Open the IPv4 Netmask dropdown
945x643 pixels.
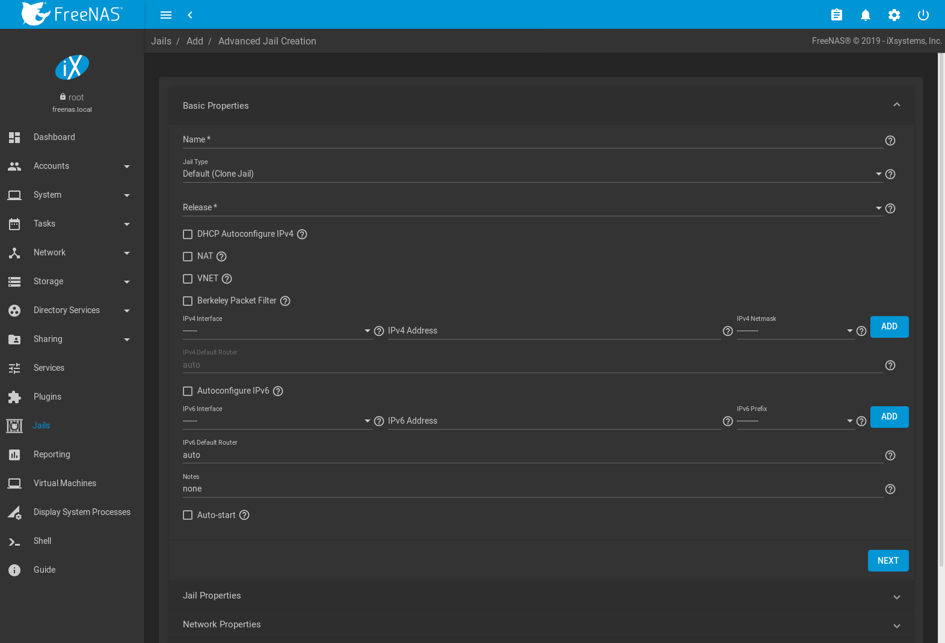(x=795, y=331)
